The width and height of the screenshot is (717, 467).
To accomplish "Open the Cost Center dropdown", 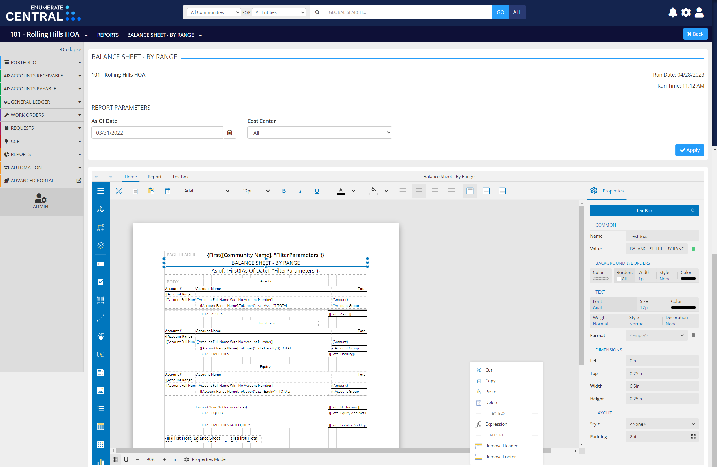I will [x=320, y=132].
